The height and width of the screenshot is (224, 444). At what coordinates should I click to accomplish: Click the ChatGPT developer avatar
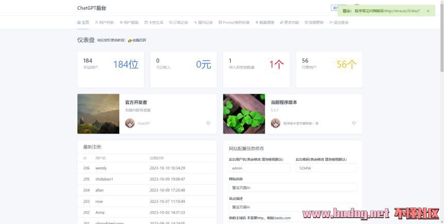tap(130, 124)
